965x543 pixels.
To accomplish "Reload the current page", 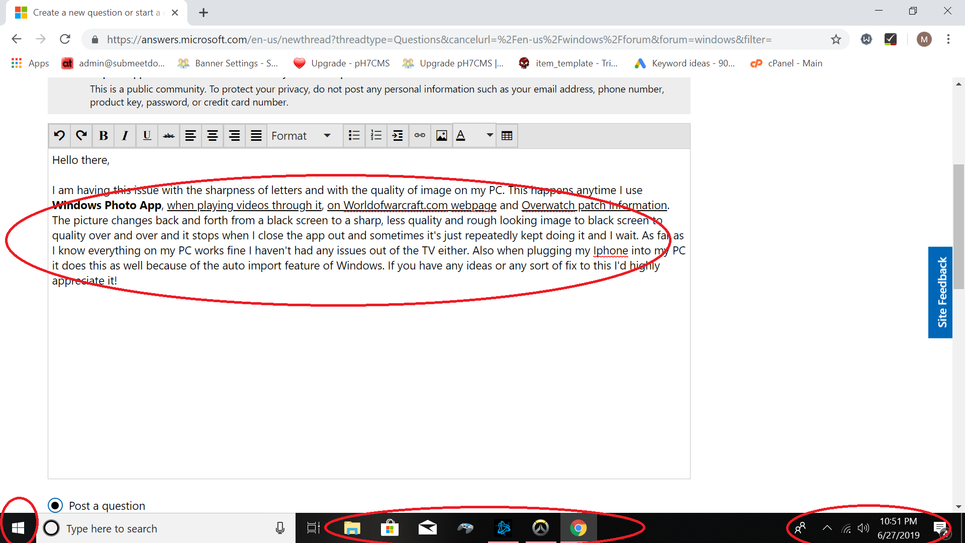I will [65, 39].
